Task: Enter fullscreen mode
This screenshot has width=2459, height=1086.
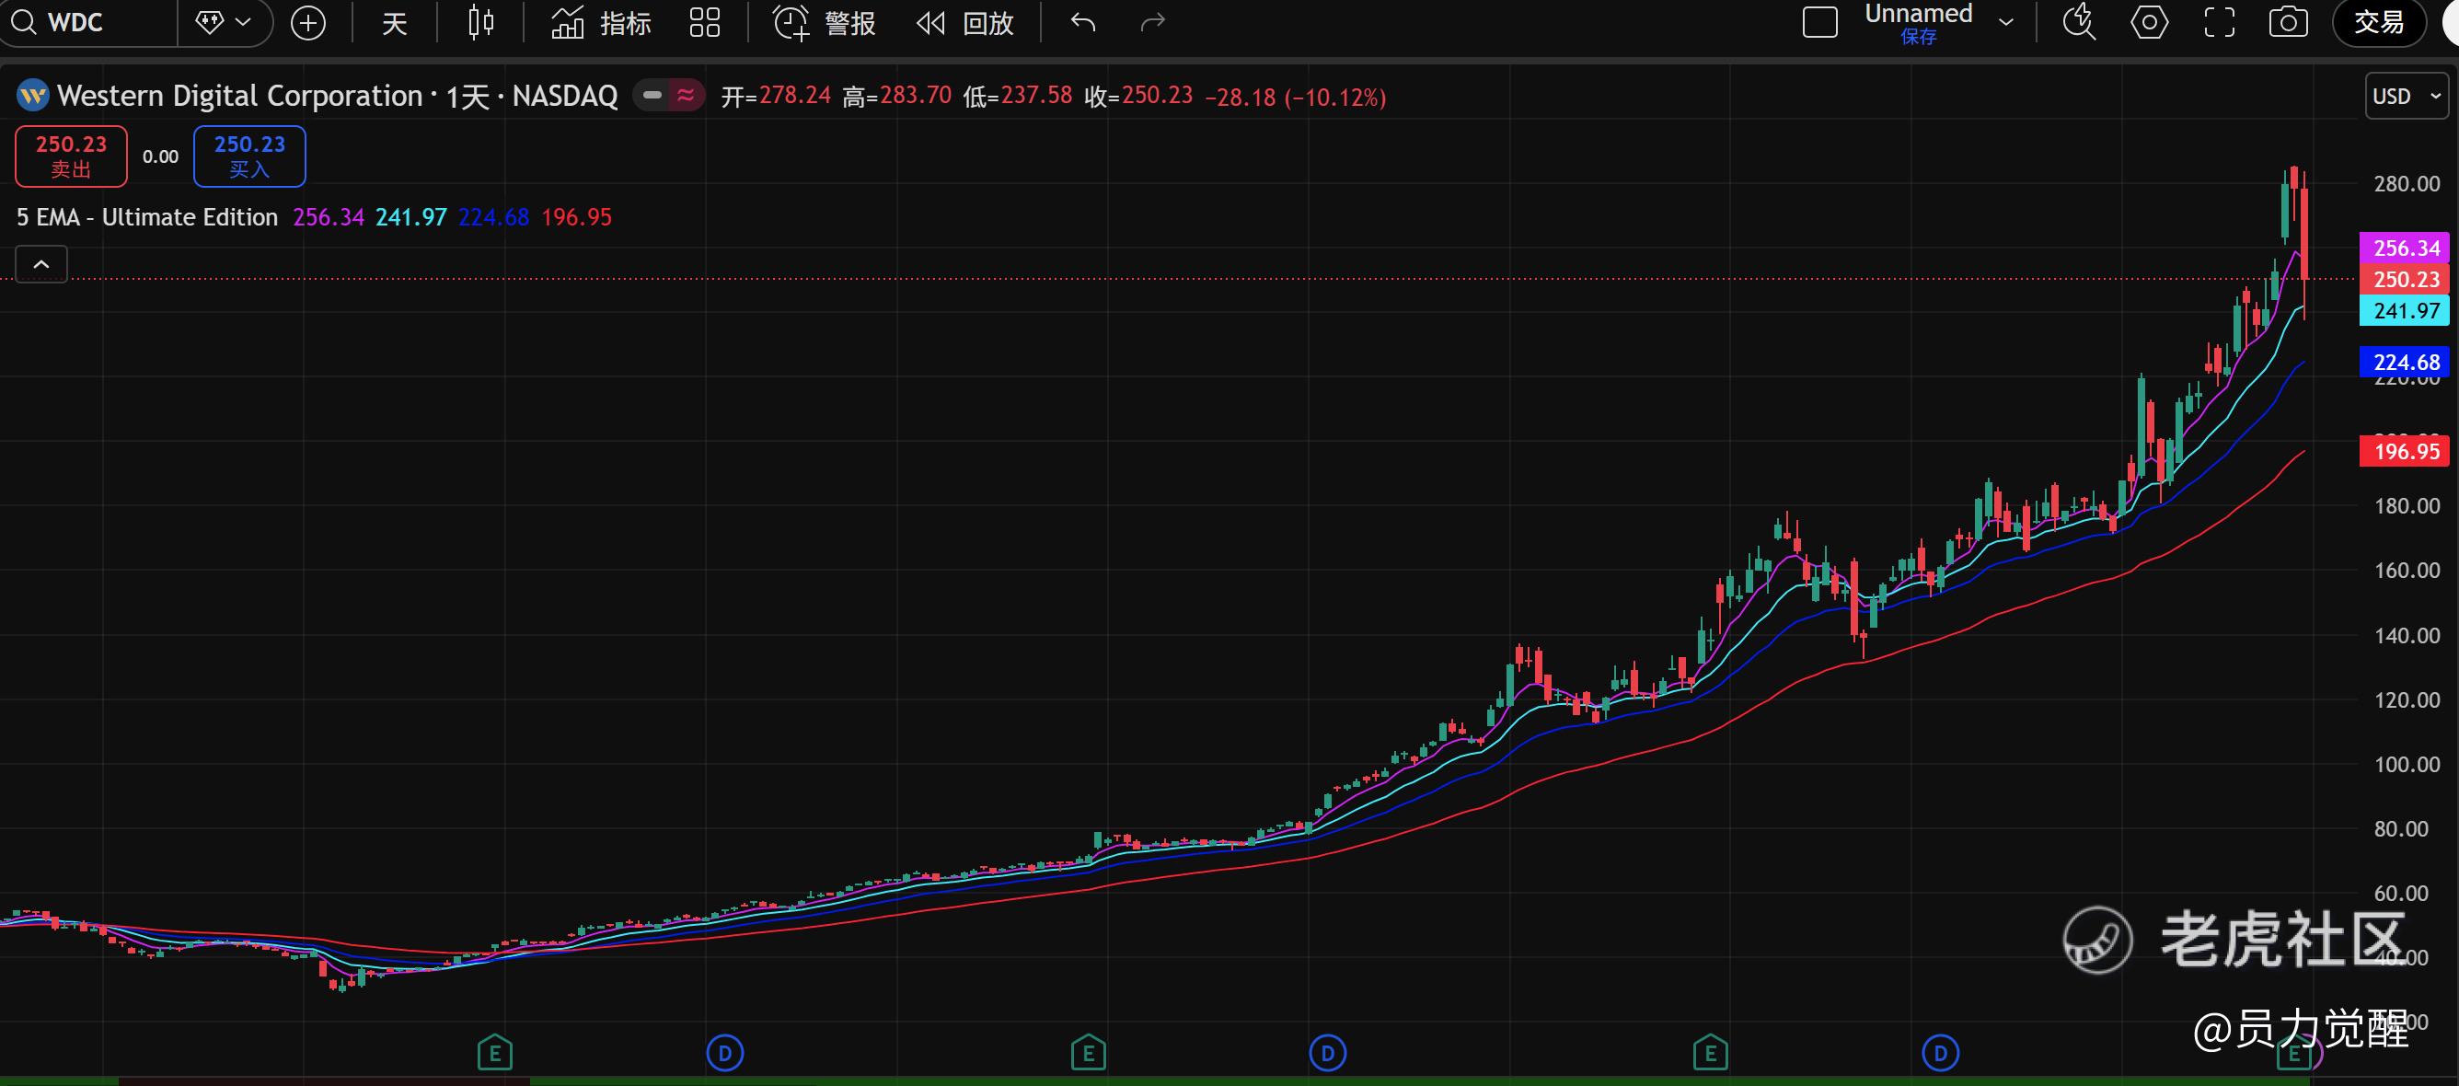Action: pyautogui.click(x=2220, y=23)
